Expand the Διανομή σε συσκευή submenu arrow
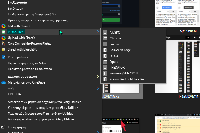Image resolution: width=200 pixels, height=133 pixels. click(98, 77)
